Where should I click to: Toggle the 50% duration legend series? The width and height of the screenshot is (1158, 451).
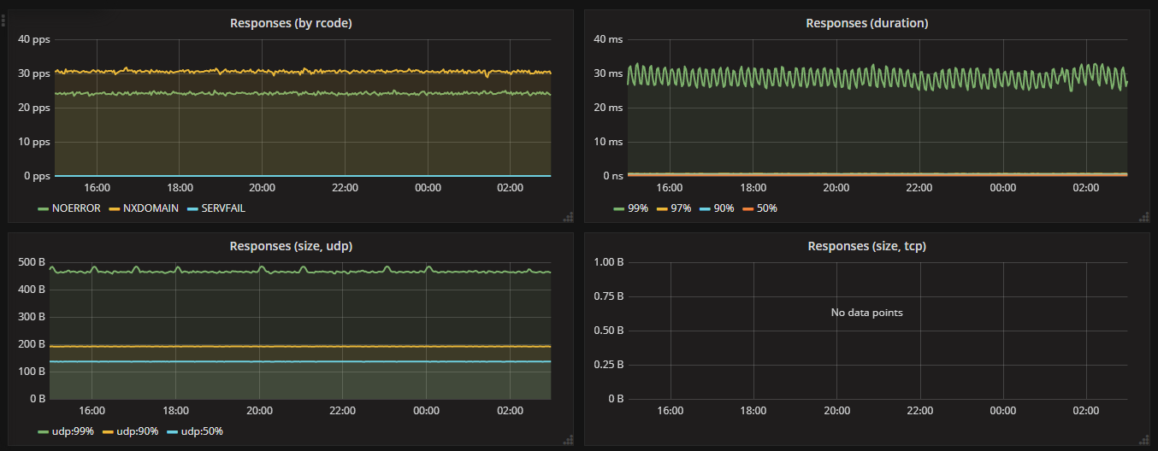[x=767, y=208]
